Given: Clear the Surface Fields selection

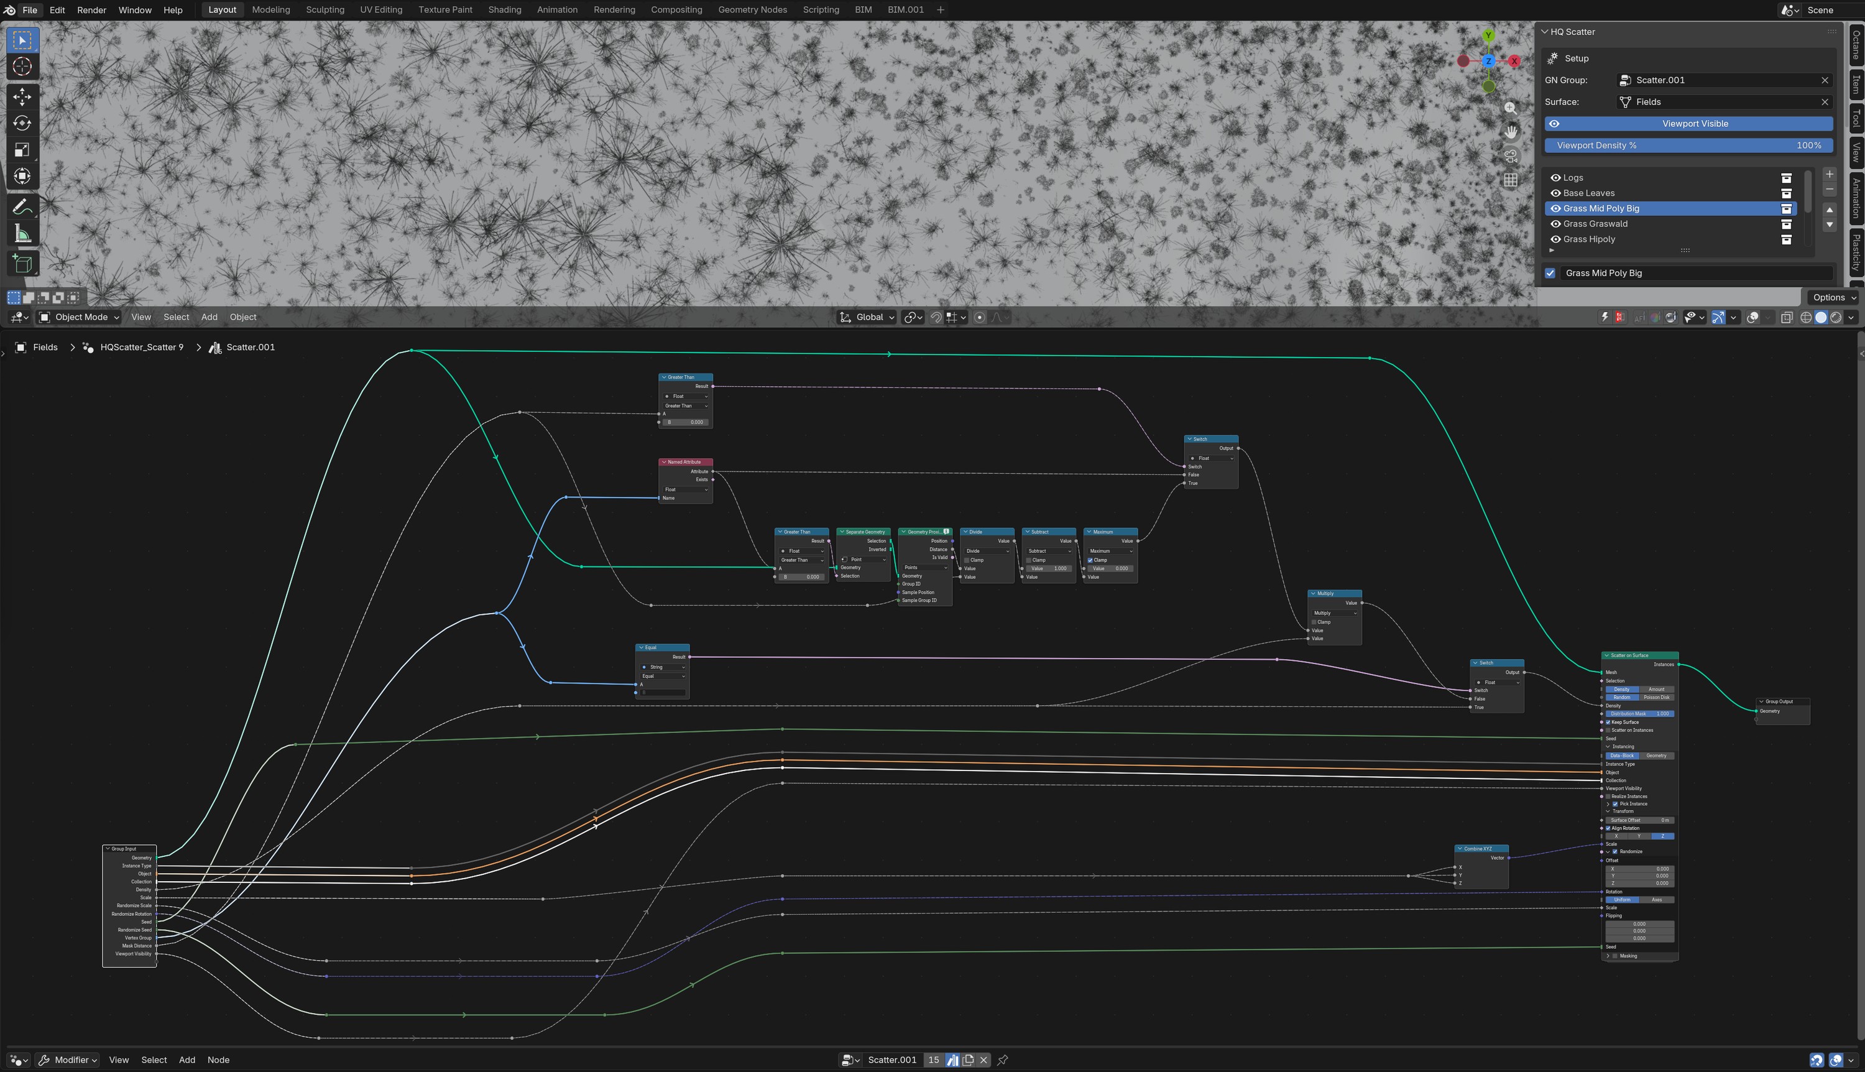Looking at the screenshot, I should tap(1825, 103).
